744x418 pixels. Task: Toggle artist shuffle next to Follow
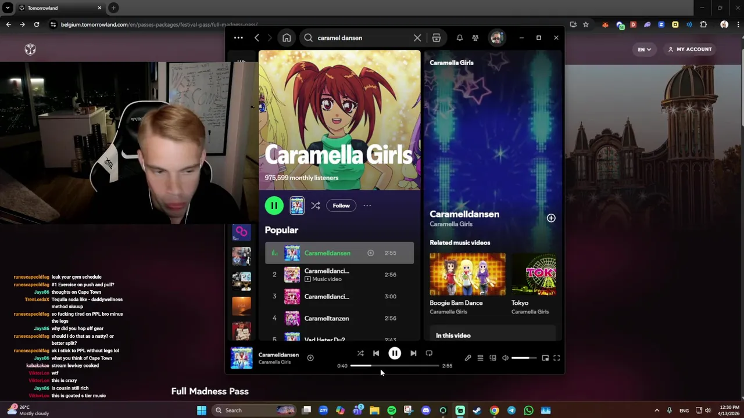tap(315, 206)
